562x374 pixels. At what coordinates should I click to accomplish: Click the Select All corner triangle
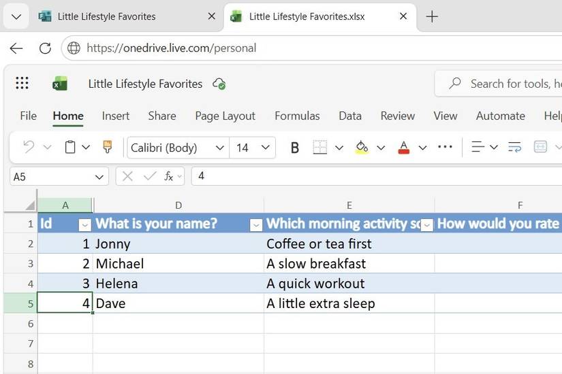point(29,205)
